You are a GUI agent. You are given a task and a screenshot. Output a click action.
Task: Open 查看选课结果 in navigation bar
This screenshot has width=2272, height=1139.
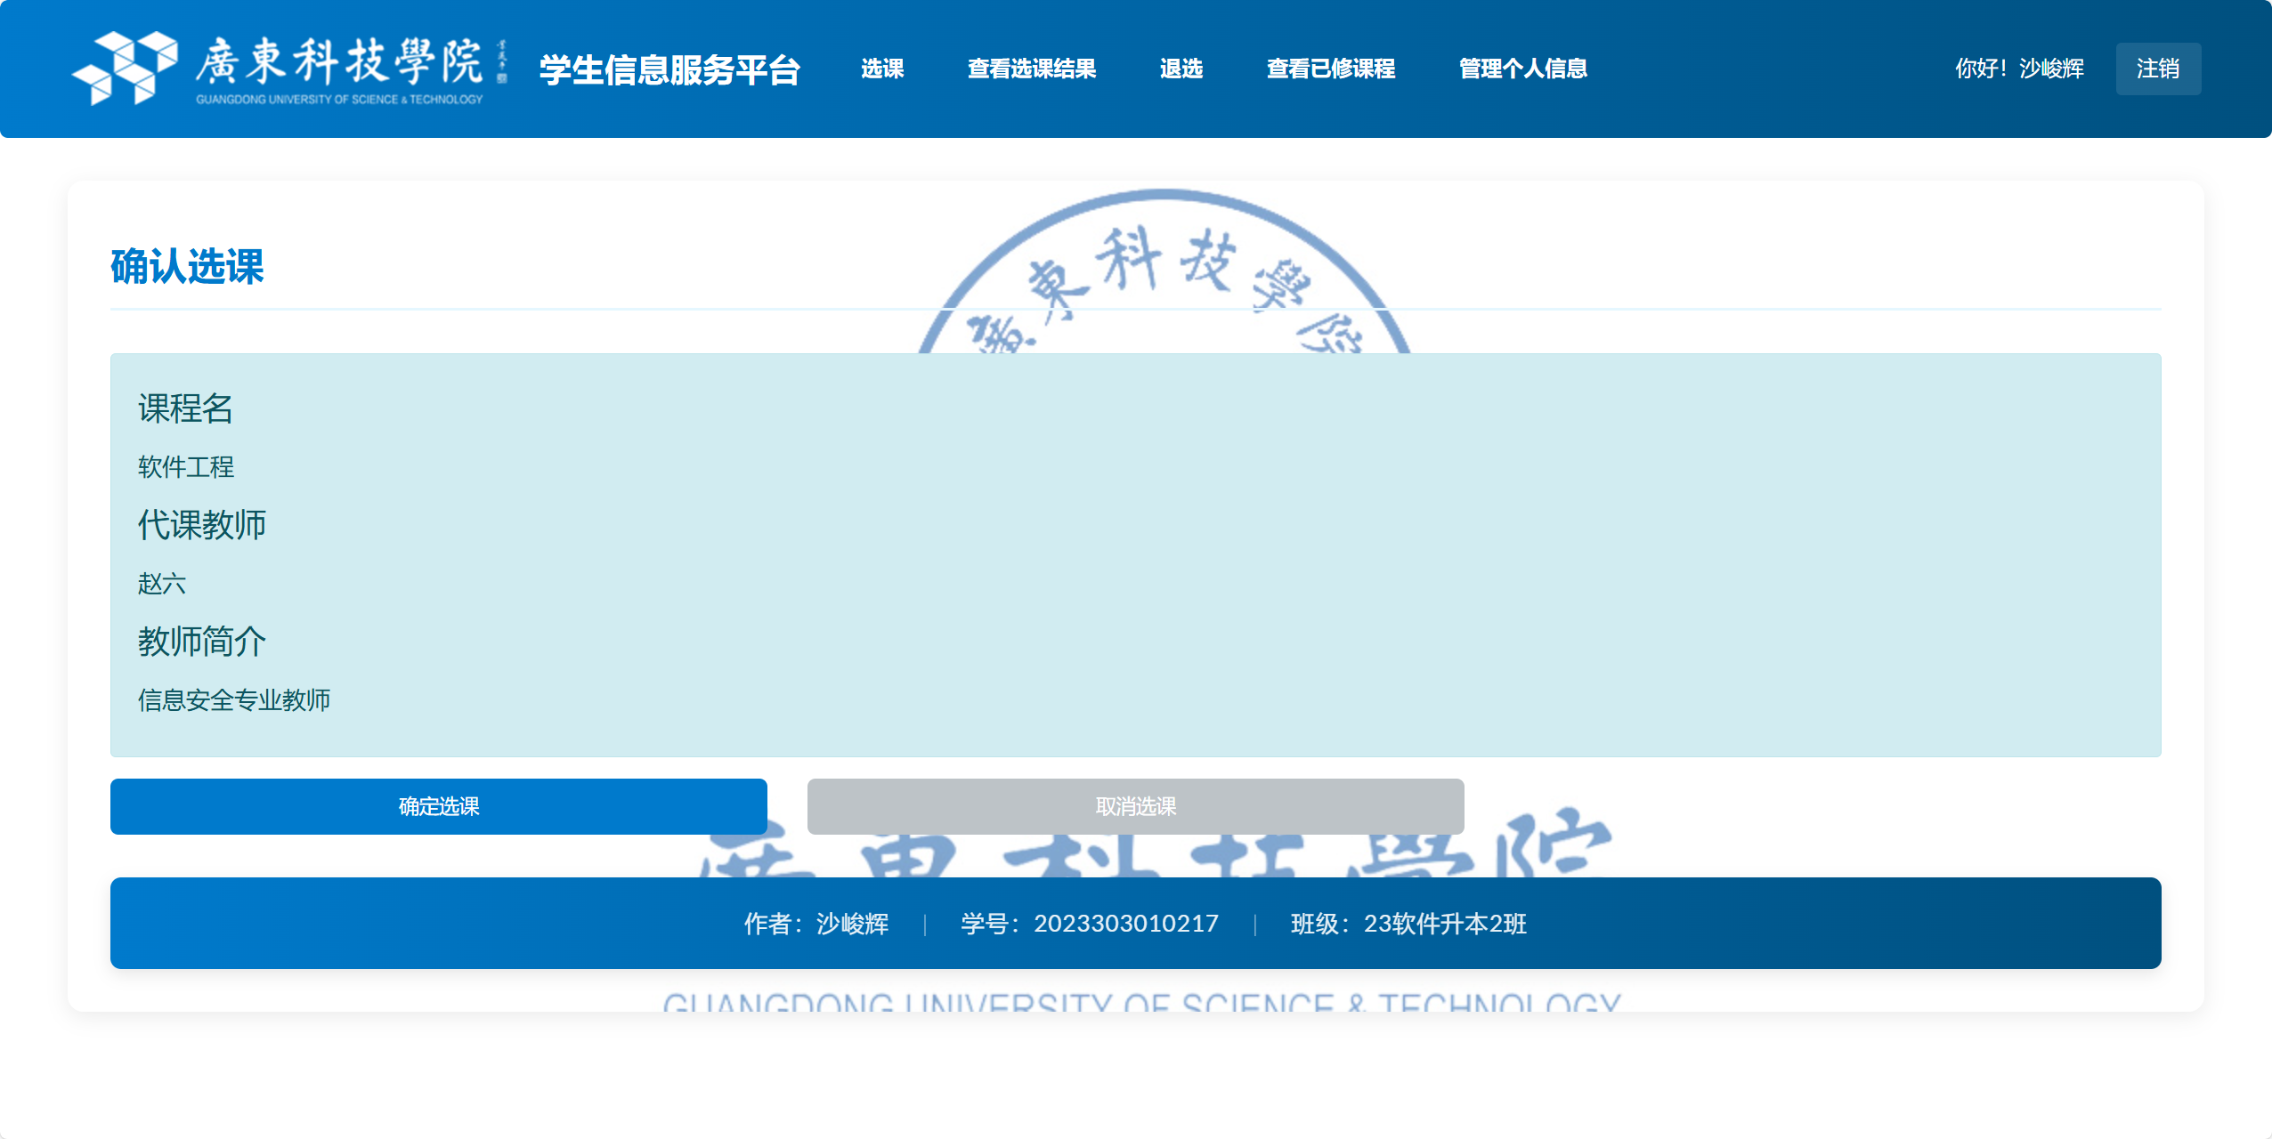click(1031, 69)
